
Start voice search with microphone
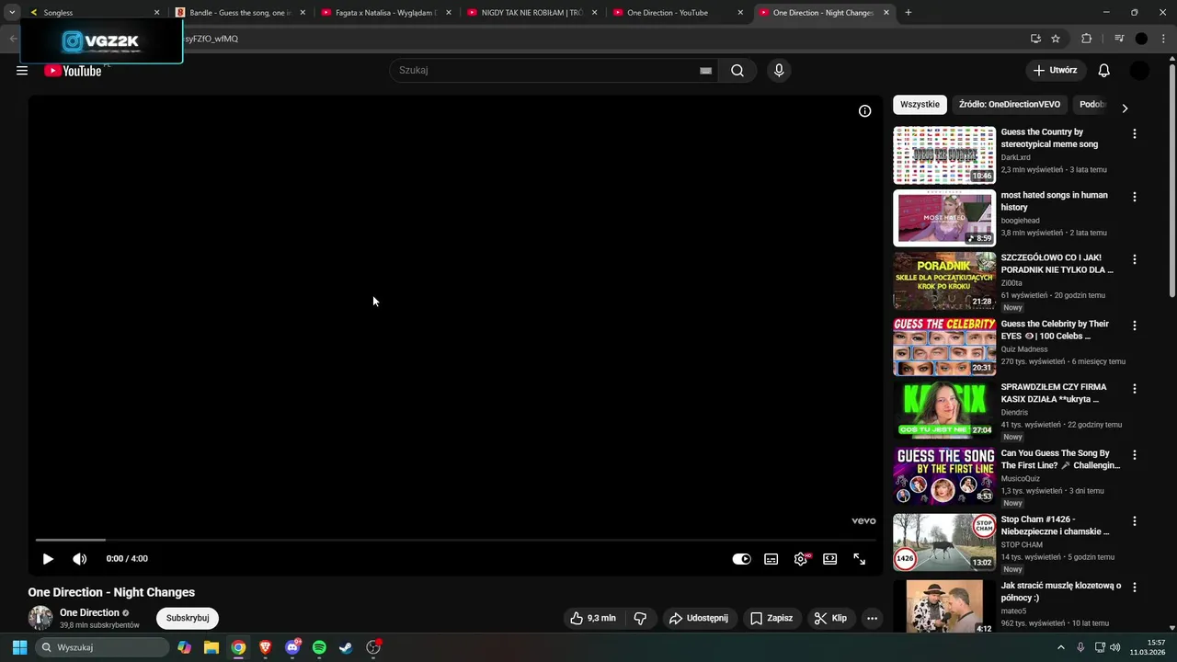click(x=779, y=71)
